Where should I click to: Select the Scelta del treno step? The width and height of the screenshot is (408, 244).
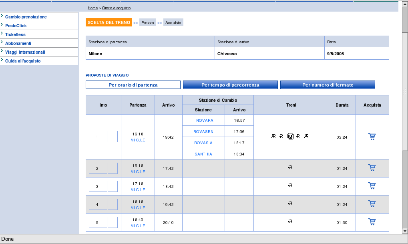coord(109,22)
